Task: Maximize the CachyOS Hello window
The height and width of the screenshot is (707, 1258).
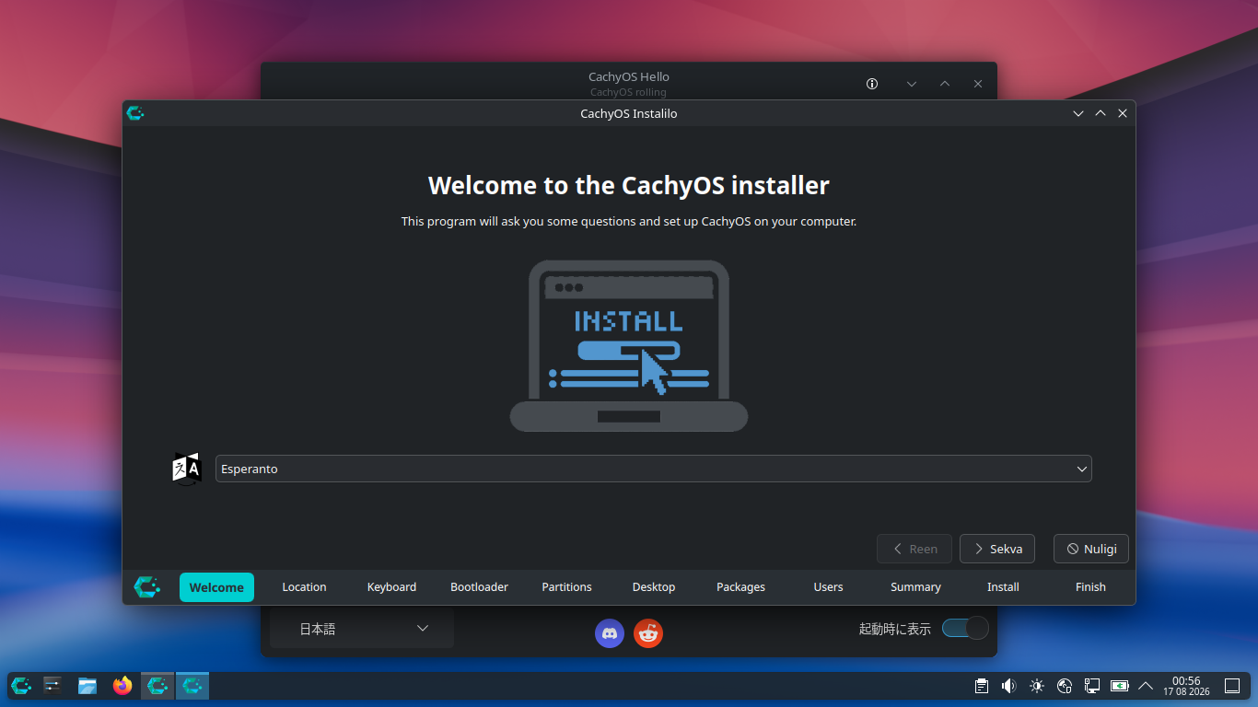Action: coord(945,84)
